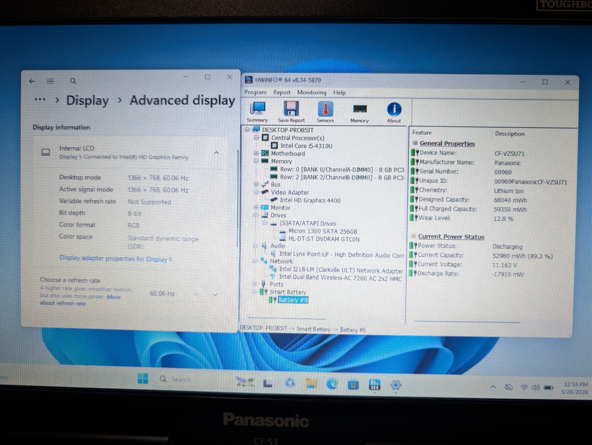Open Display adapter properties for Display 1
Viewport: 592px width, 445px height.
[x=116, y=259]
